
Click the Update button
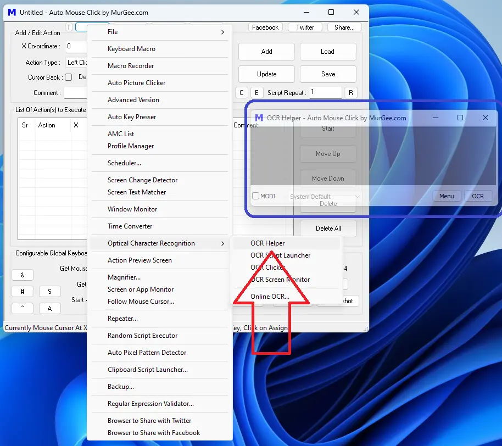[266, 74]
